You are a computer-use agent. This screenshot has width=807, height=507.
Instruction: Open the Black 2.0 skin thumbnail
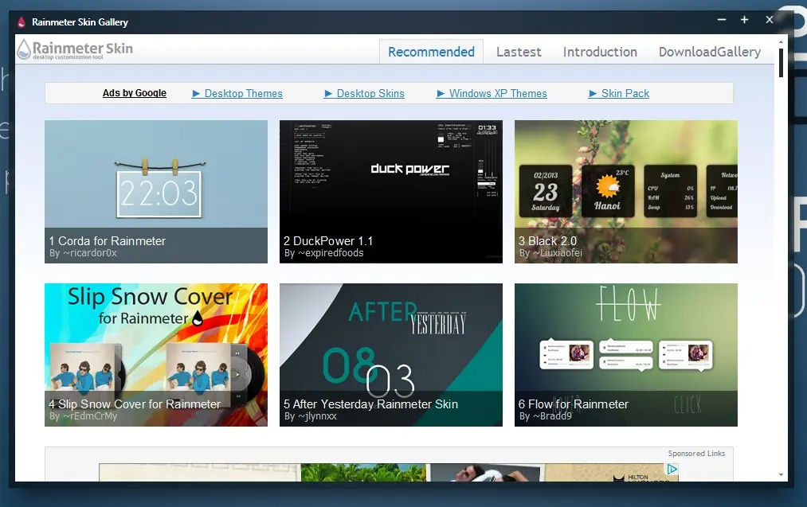tap(626, 191)
